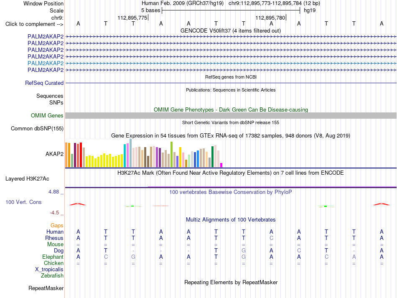Open 'Repeating Elements by RepeatMasker' title
397x298 pixels.
[x=231, y=282]
